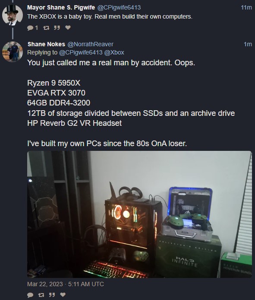Click @CPigwife6413 in the Replying to line
The width and height of the screenshot is (255, 300).
pyautogui.click(x=81, y=52)
